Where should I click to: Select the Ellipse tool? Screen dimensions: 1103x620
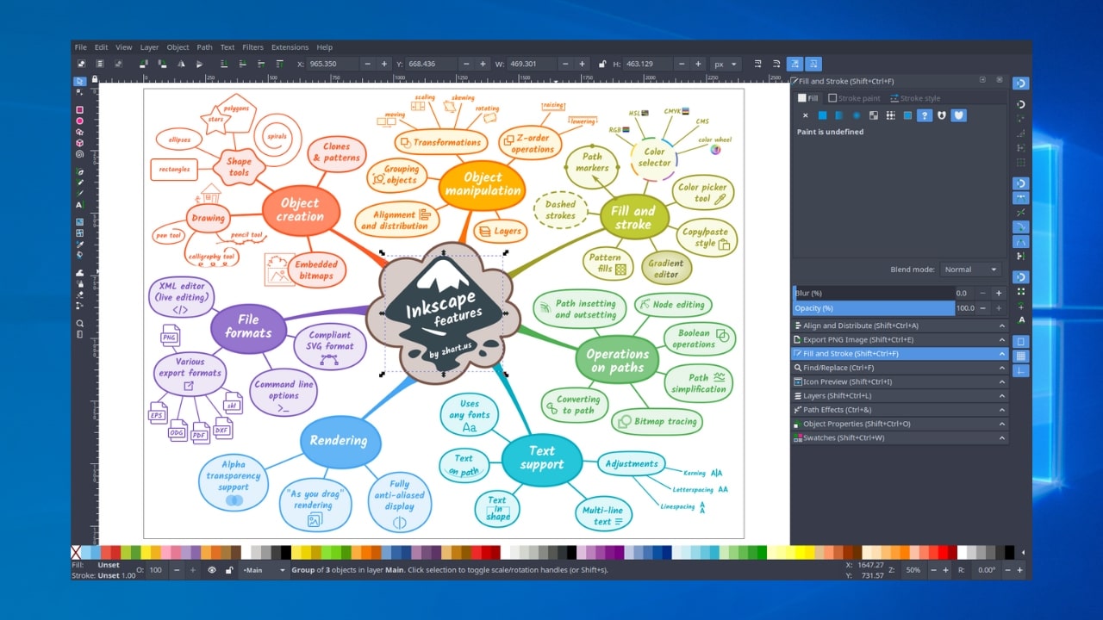(x=80, y=121)
